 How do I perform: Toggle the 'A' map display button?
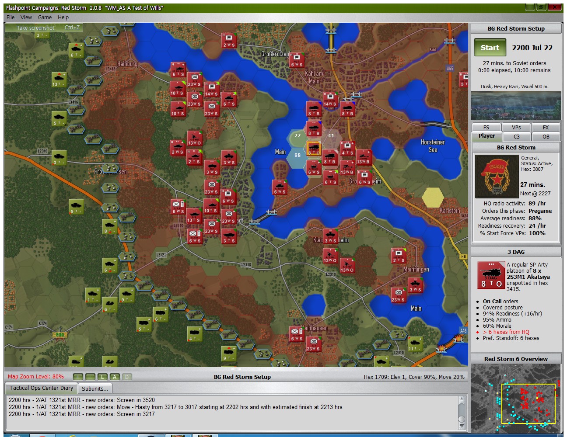click(x=114, y=377)
